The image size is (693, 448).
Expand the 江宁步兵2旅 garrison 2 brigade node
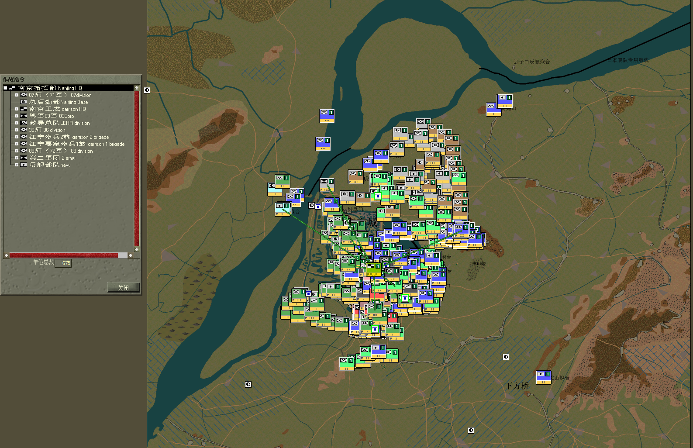[x=17, y=137]
